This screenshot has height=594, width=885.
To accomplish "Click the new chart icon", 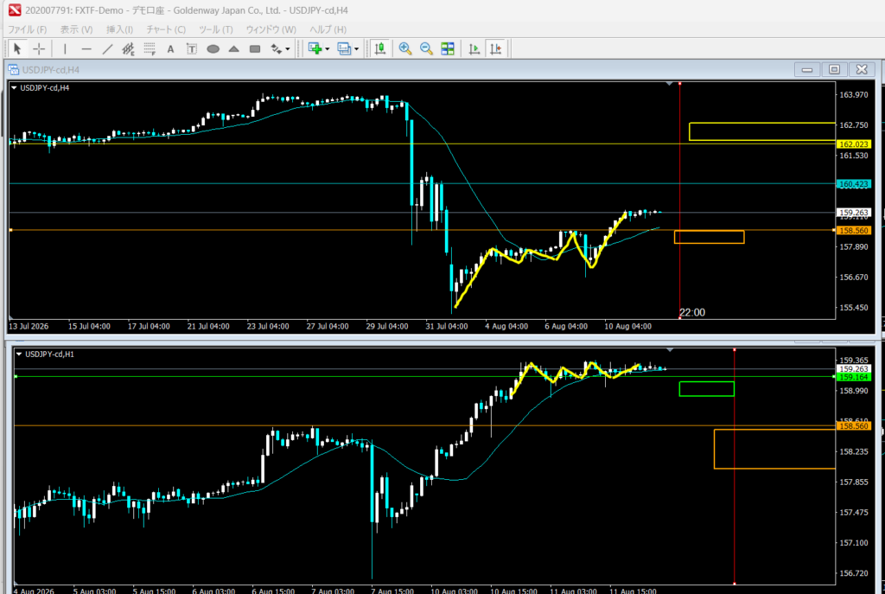I will [x=315, y=49].
